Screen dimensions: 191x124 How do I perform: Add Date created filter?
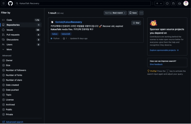click(x=11, y=85)
